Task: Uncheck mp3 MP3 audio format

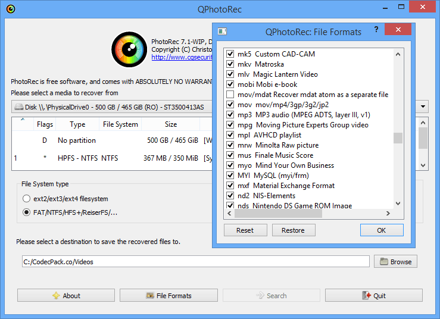Action: [230, 114]
